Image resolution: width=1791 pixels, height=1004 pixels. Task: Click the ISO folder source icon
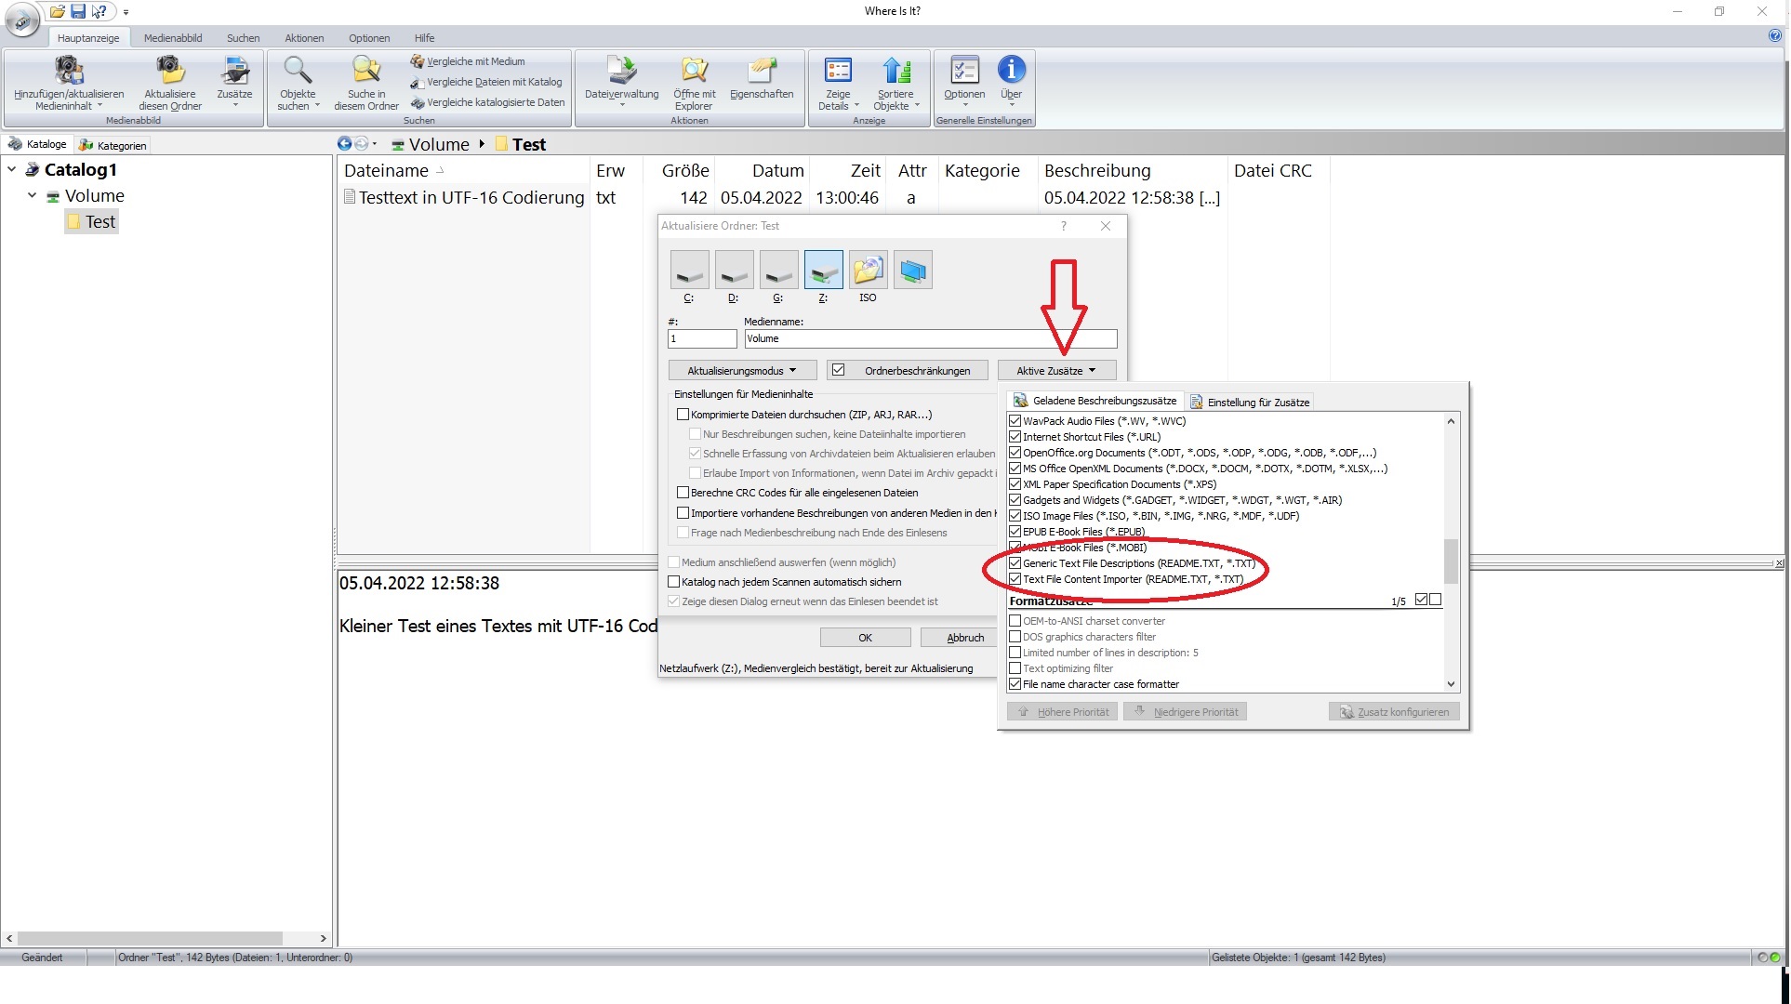point(868,271)
